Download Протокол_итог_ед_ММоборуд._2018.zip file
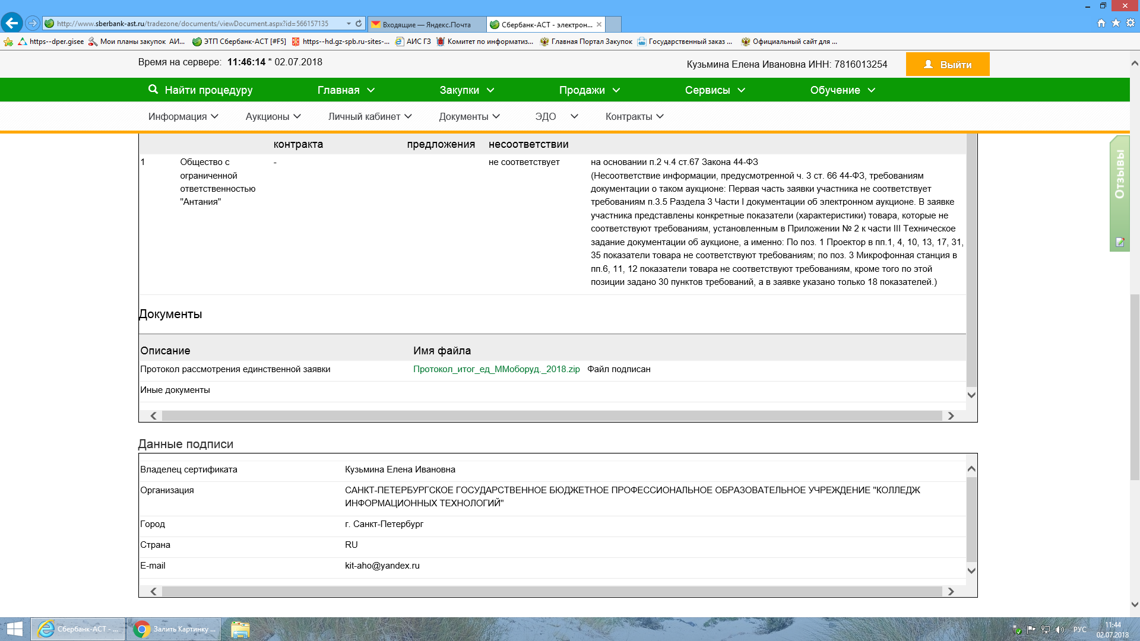 (496, 369)
